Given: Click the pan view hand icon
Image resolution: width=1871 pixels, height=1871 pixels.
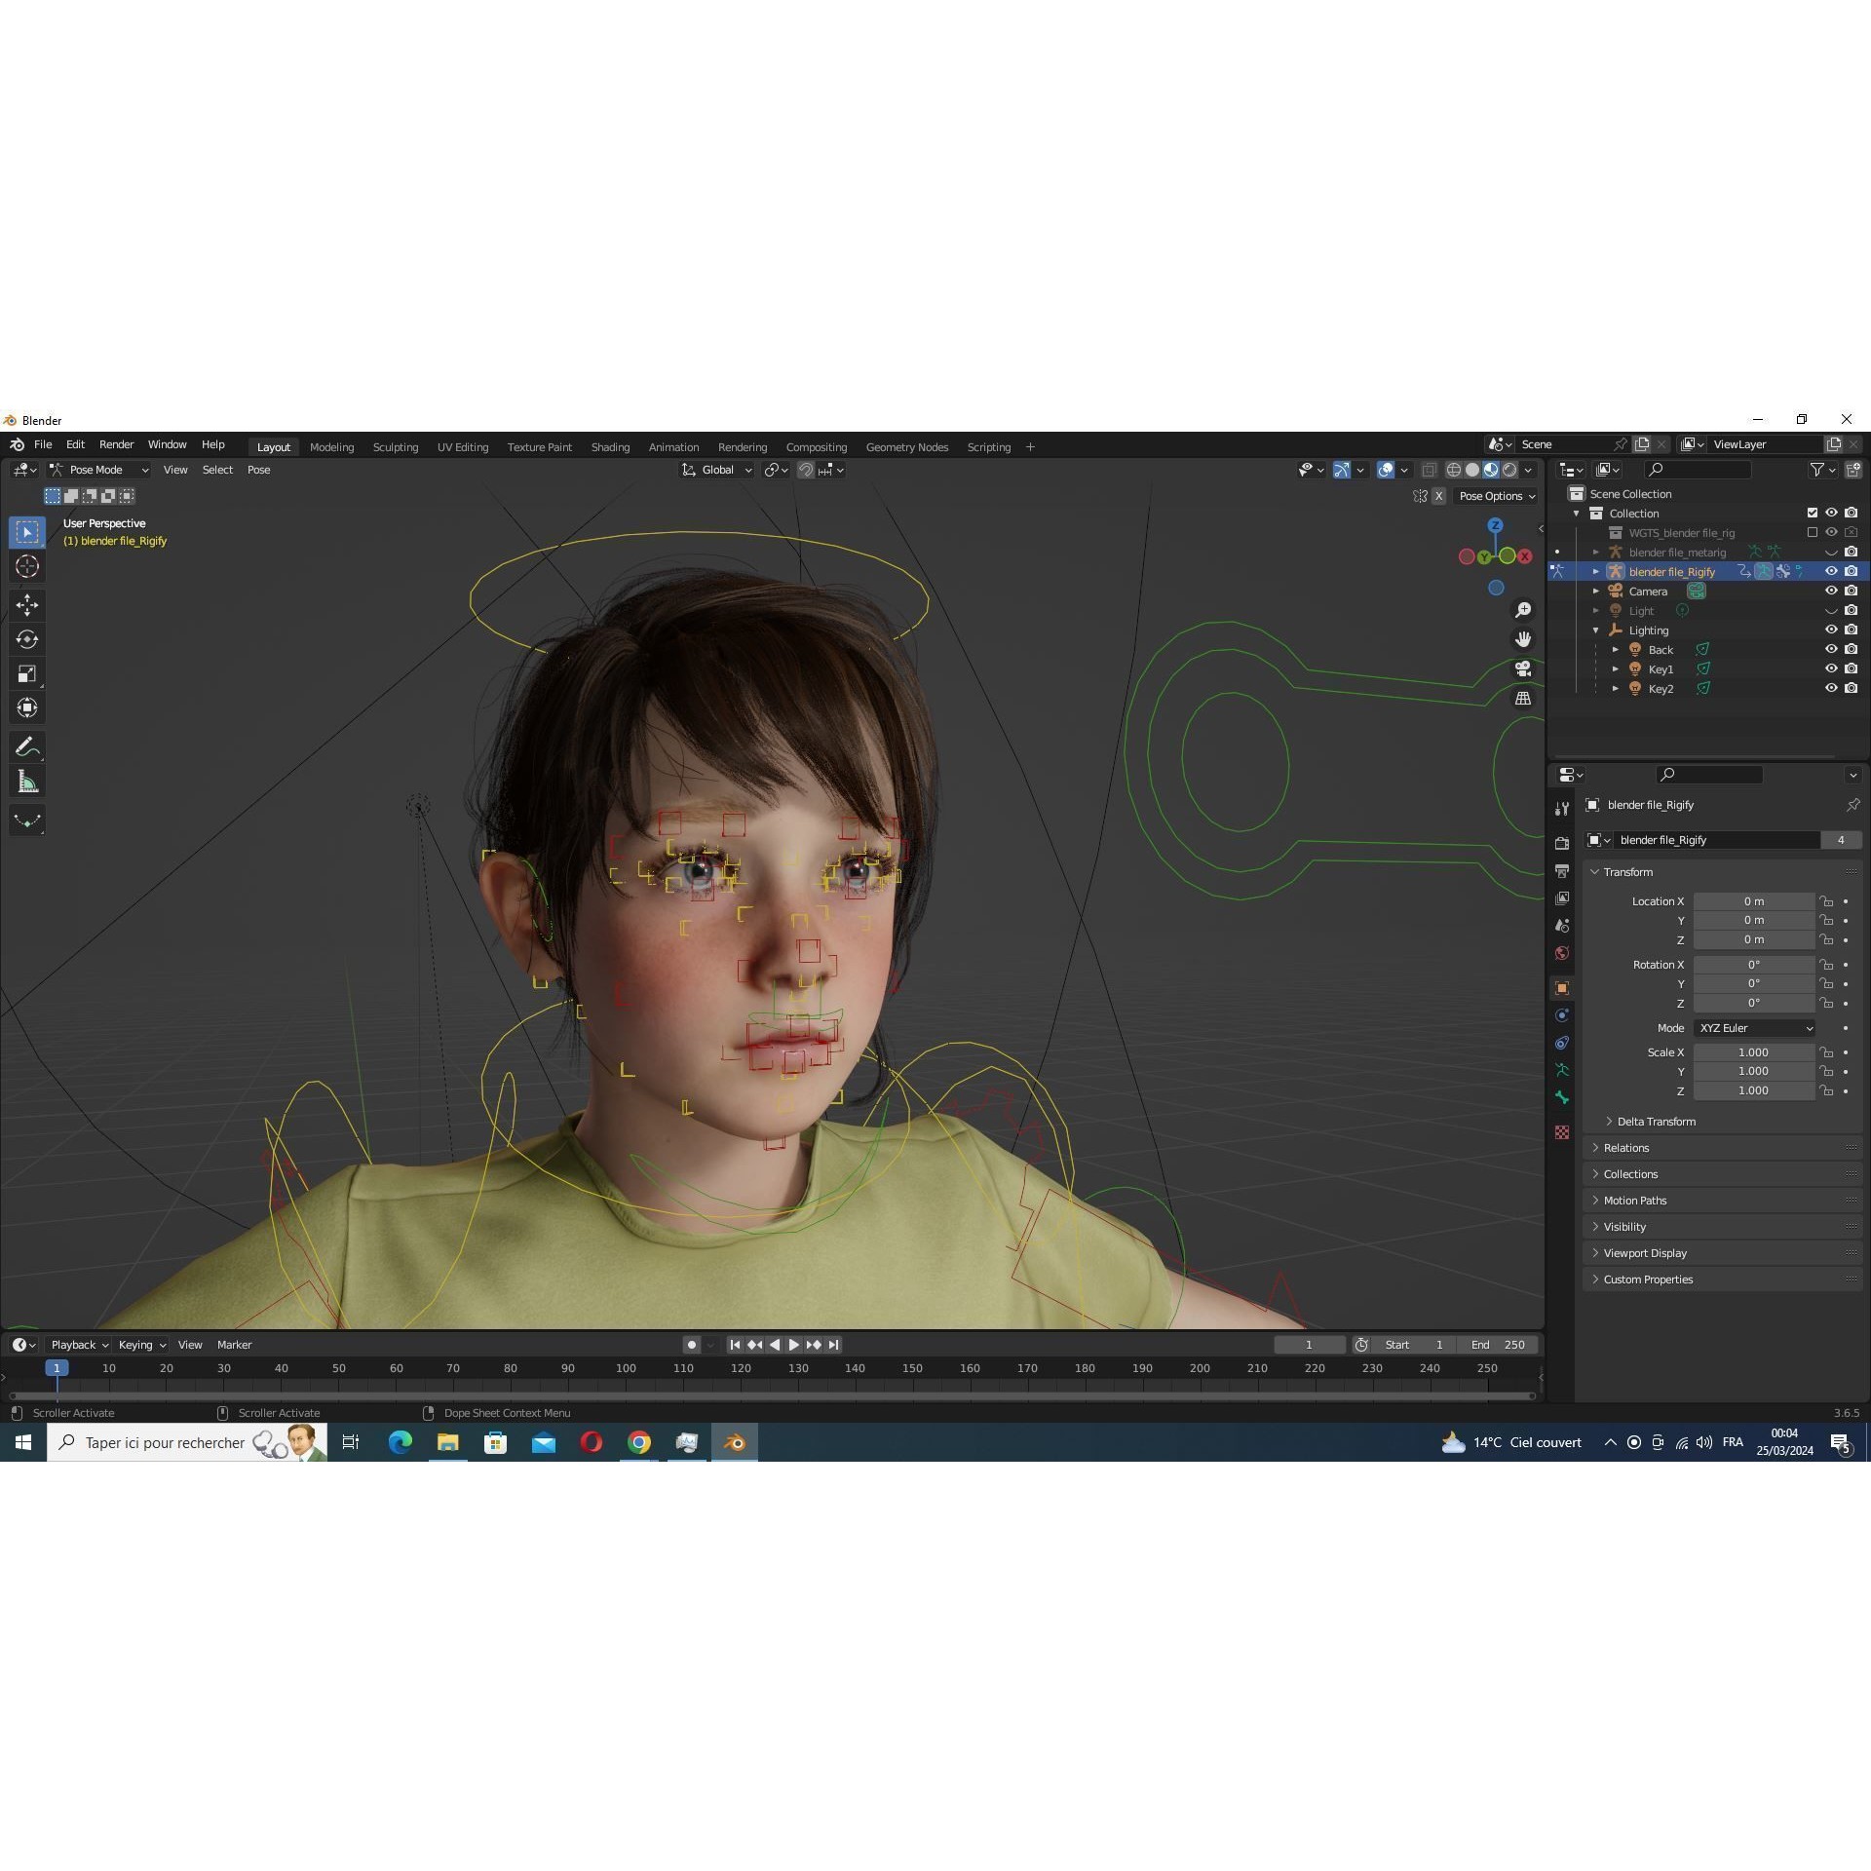Looking at the screenshot, I should 1523,639.
